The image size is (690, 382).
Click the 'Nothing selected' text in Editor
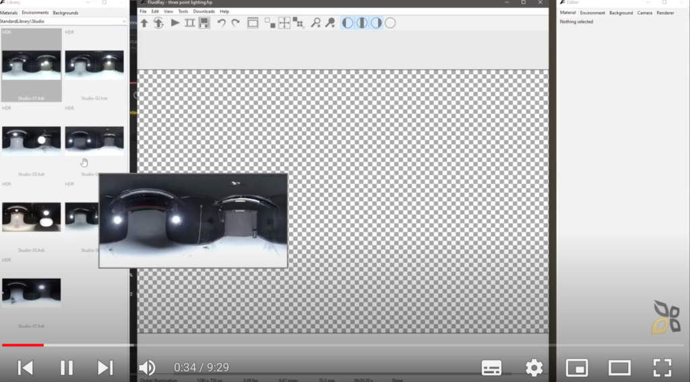[x=576, y=22]
